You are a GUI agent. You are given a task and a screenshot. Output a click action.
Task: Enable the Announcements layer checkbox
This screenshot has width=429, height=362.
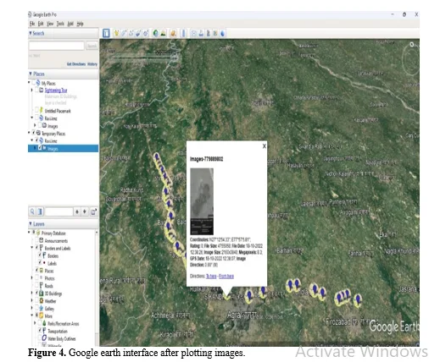click(x=36, y=240)
